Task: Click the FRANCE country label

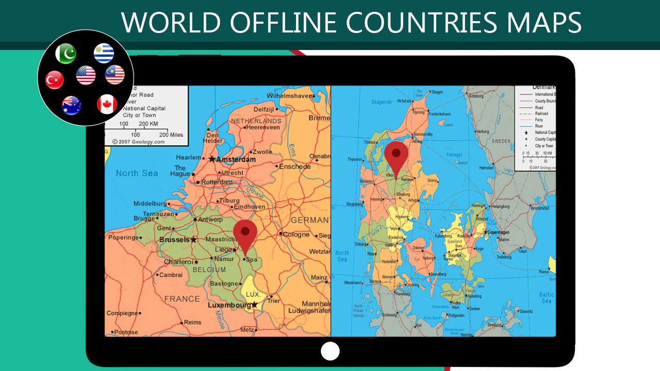Action: coord(181,299)
